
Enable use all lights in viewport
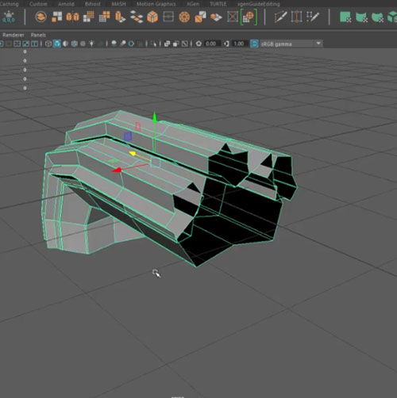(91, 44)
